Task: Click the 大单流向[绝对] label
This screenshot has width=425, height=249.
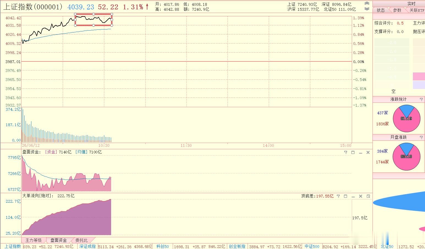Action: click(38, 196)
